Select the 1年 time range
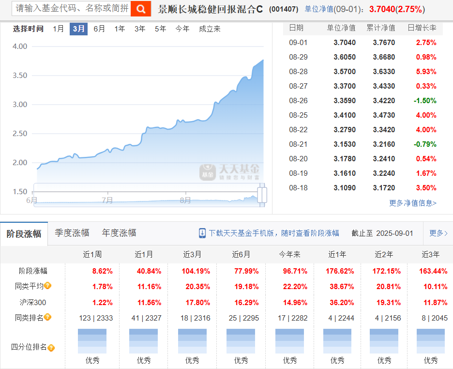Image resolution: width=453 pixels, height=369 pixels. (x=120, y=29)
